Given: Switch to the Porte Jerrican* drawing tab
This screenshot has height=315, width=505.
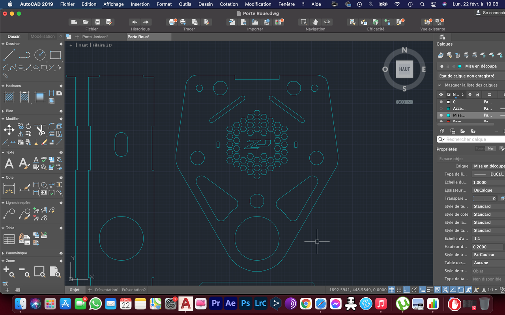Looking at the screenshot, I should (x=95, y=37).
